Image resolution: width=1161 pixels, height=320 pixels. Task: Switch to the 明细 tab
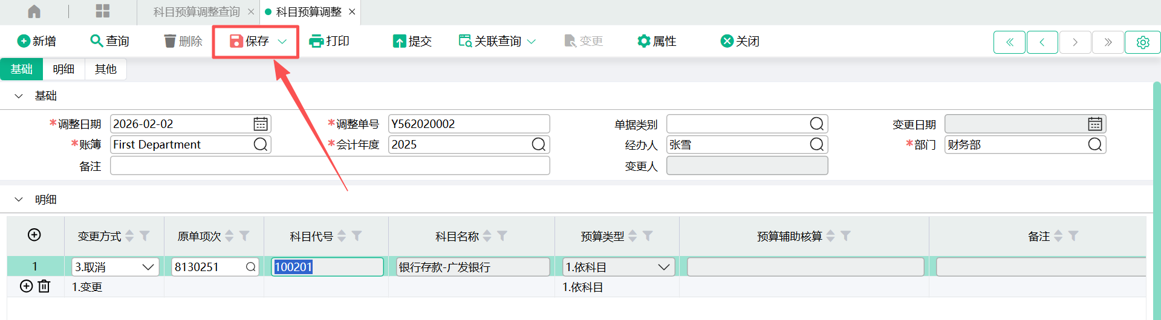63,69
